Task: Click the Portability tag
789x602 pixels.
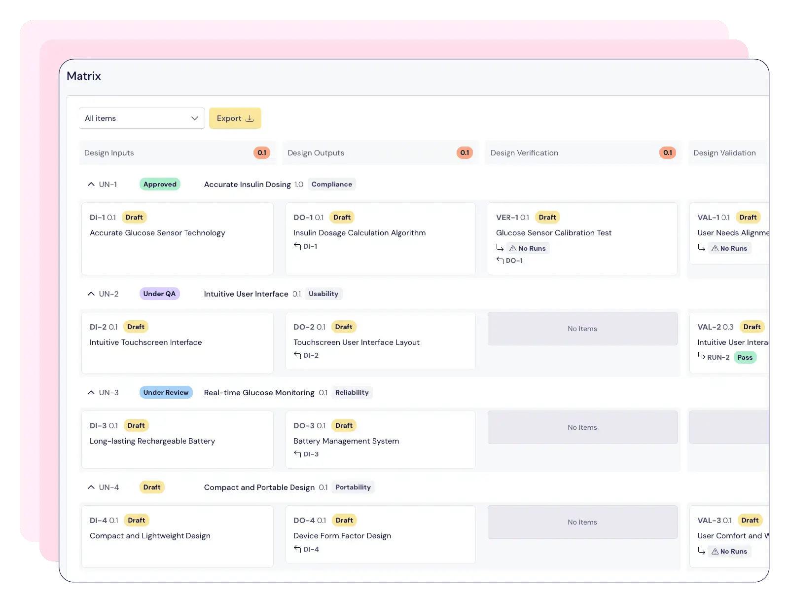Action: click(x=353, y=487)
